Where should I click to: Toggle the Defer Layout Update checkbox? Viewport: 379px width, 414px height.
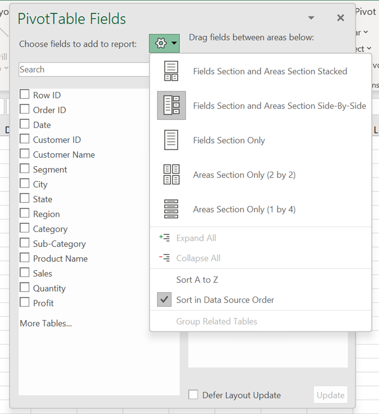click(x=194, y=395)
